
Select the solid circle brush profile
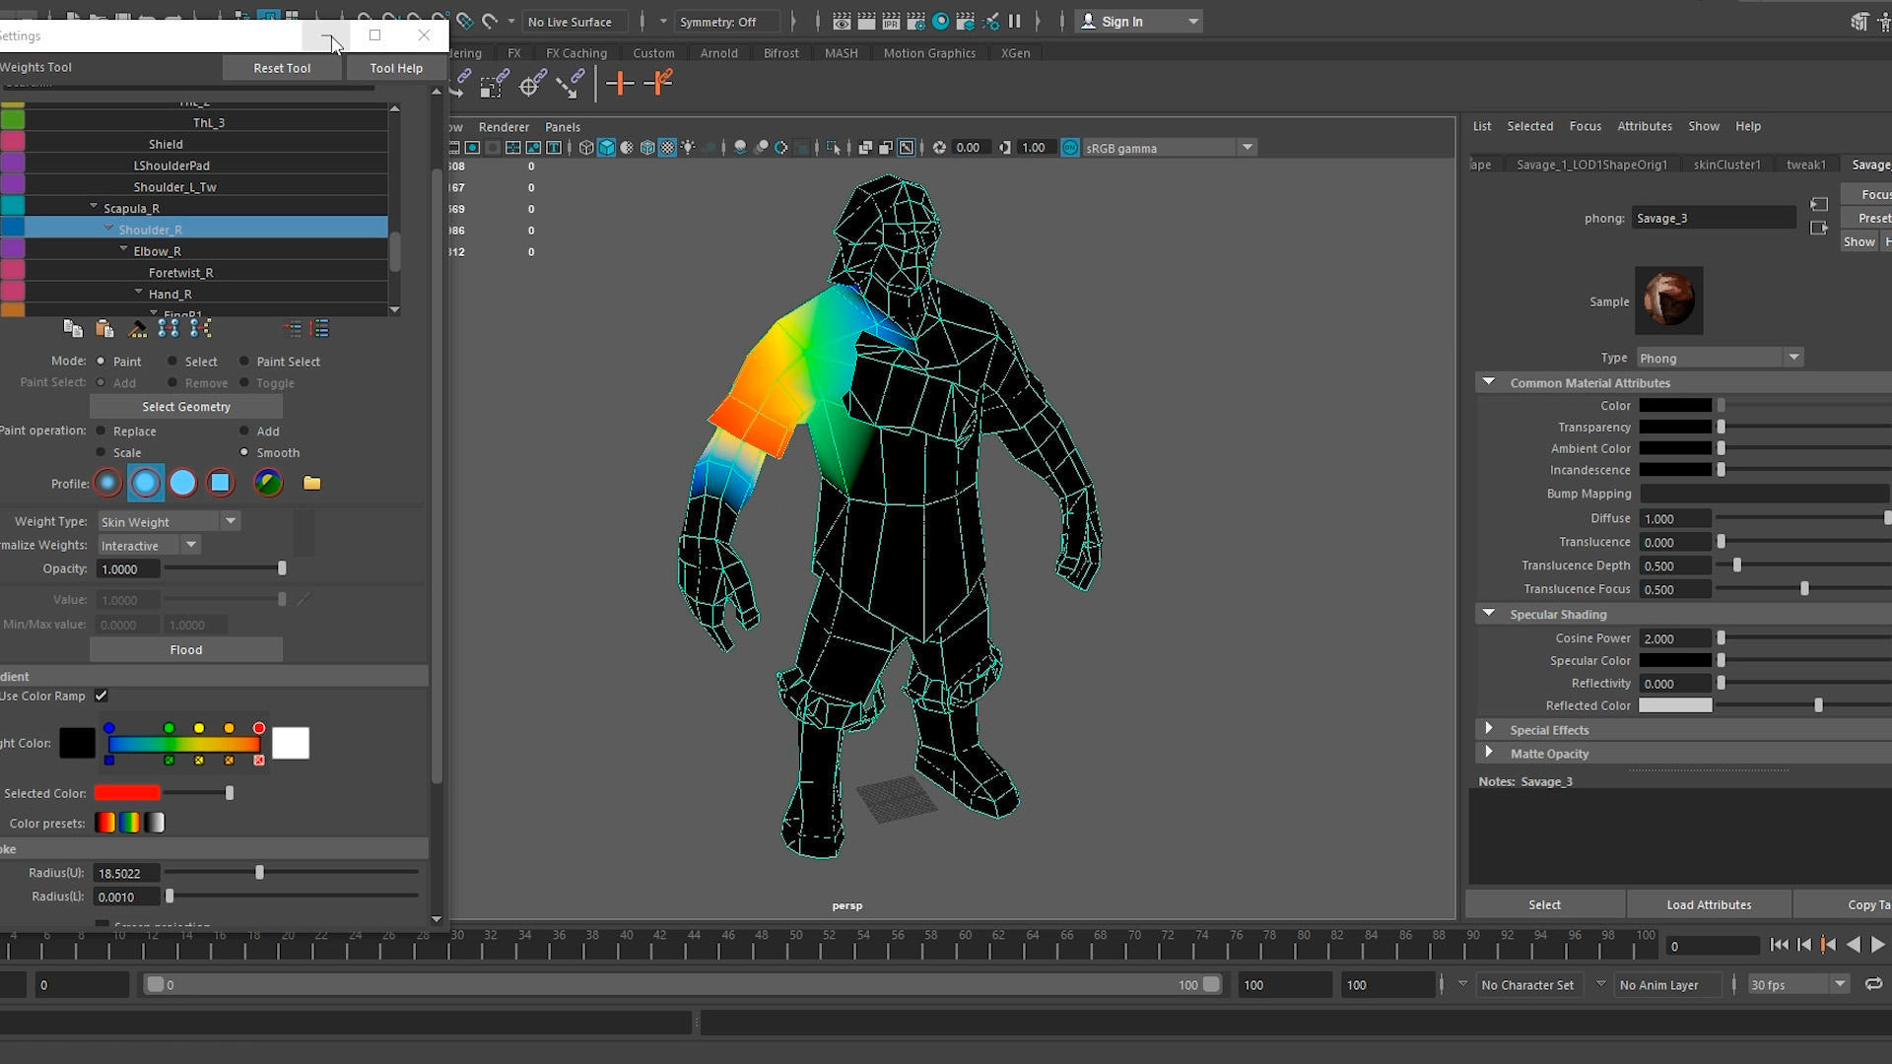coord(183,483)
